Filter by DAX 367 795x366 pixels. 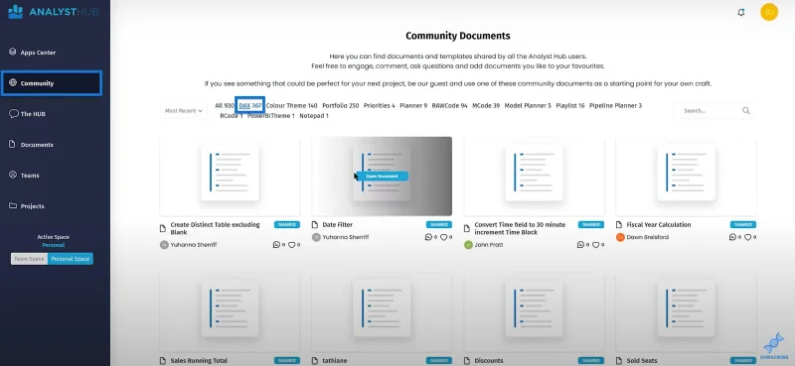tap(250, 105)
